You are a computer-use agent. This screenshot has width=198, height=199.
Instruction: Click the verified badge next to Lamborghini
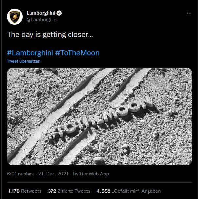click(60, 13)
